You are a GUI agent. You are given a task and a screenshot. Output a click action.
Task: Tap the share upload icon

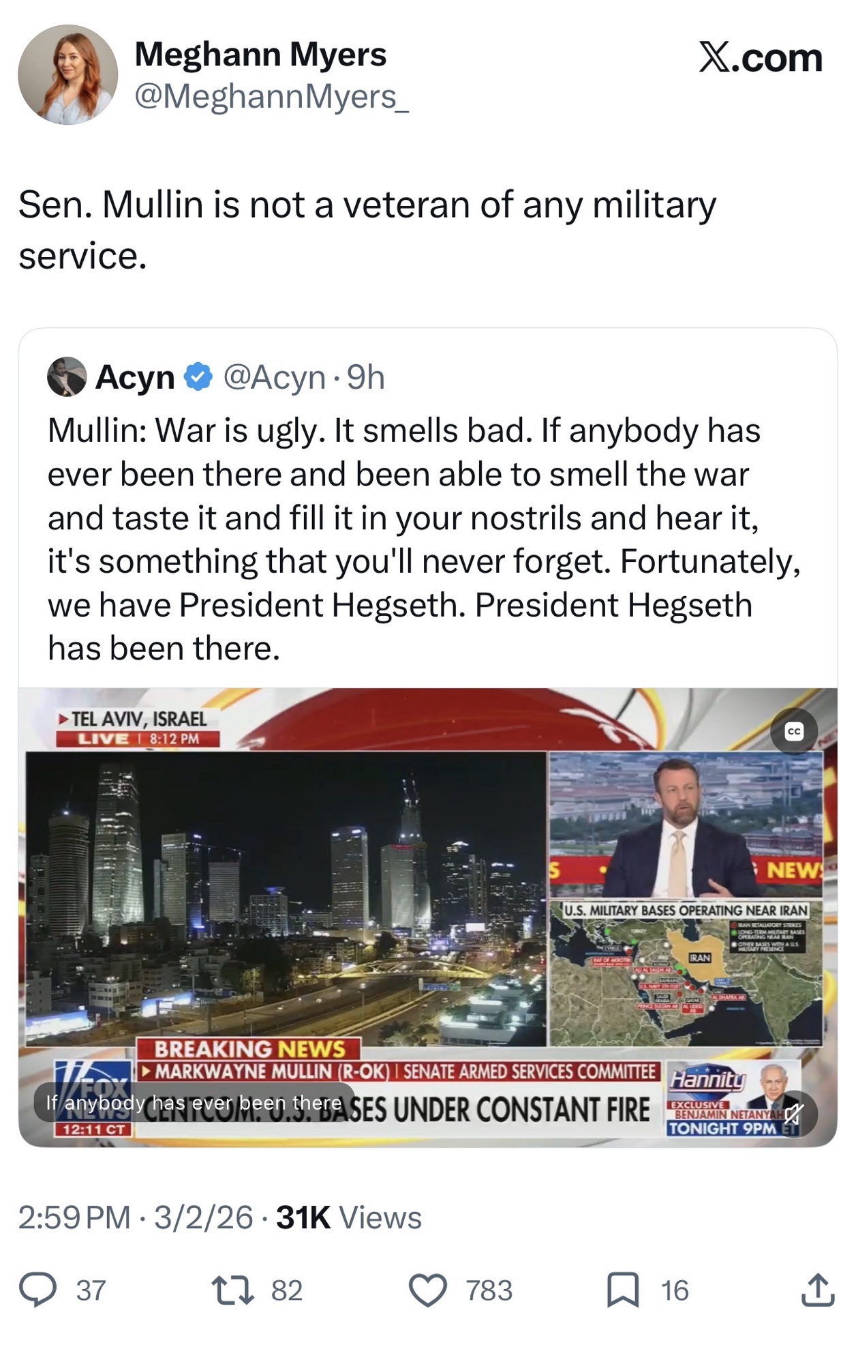tap(818, 1290)
